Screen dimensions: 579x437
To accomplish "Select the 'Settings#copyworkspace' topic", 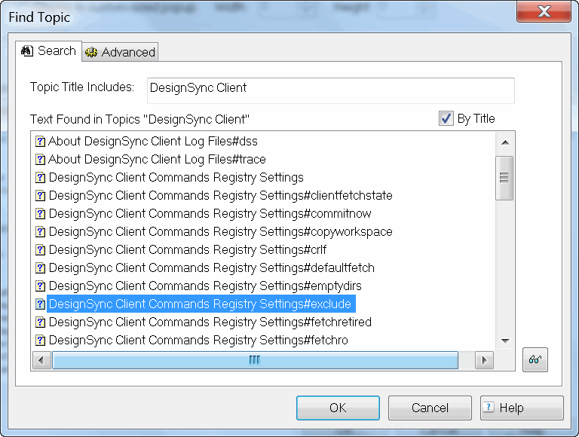I will coord(220,232).
